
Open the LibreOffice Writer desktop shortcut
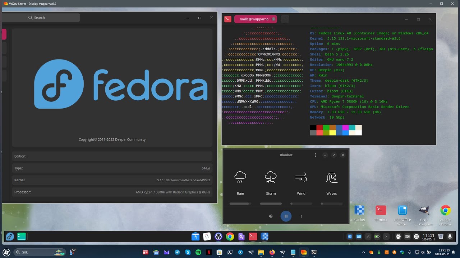click(x=402, y=216)
